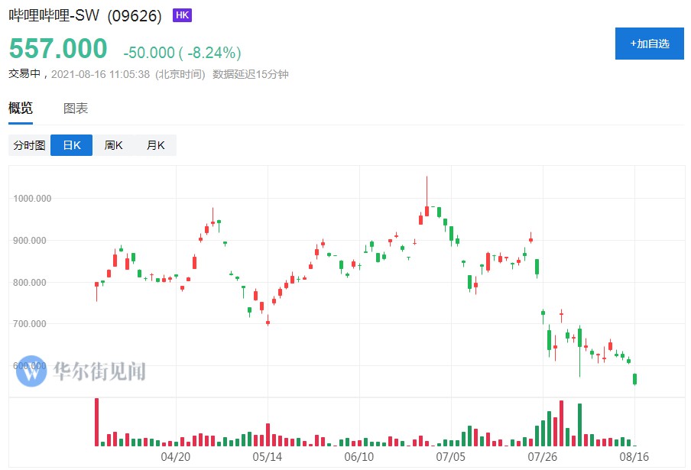Click the purple HK market badge
This screenshot has width=691, height=470.
tap(183, 15)
